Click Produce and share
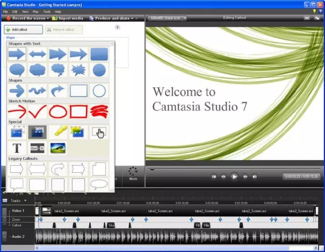 [x=110, y=18]
